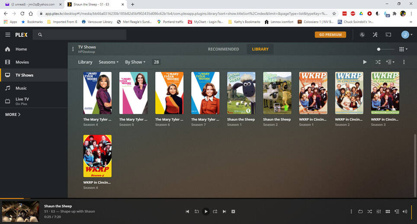417x224 pixels.
Task: Open Live TV On Plex
Action: click(x=34, y=101)
